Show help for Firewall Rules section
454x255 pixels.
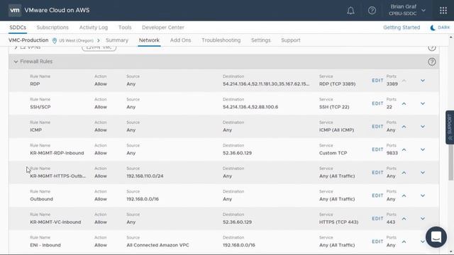coord(432,62)
